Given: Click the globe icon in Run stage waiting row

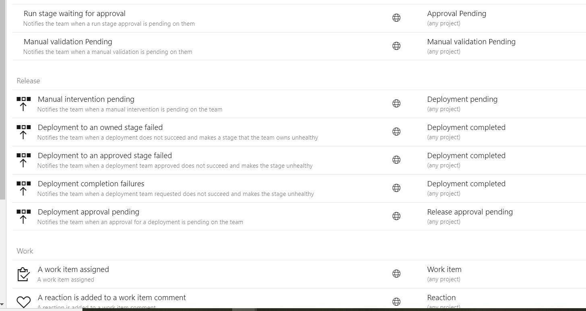Looking at the screenshot, I should click(x=396, y=18).
